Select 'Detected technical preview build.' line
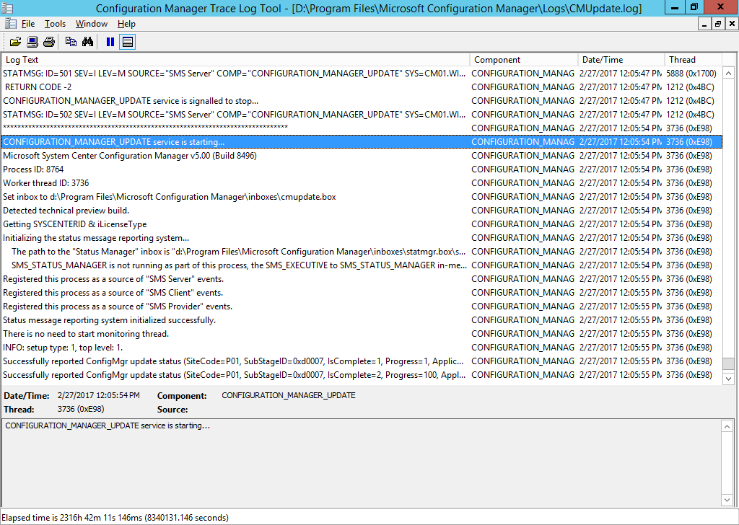Viewport: 739px width, 525px height. (x=362, y=211)
